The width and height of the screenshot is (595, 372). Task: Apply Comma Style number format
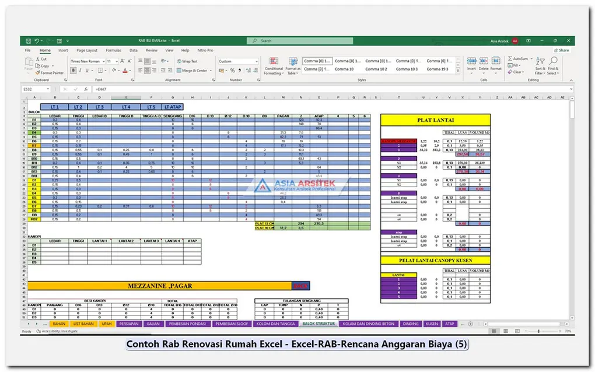[239, 70]
